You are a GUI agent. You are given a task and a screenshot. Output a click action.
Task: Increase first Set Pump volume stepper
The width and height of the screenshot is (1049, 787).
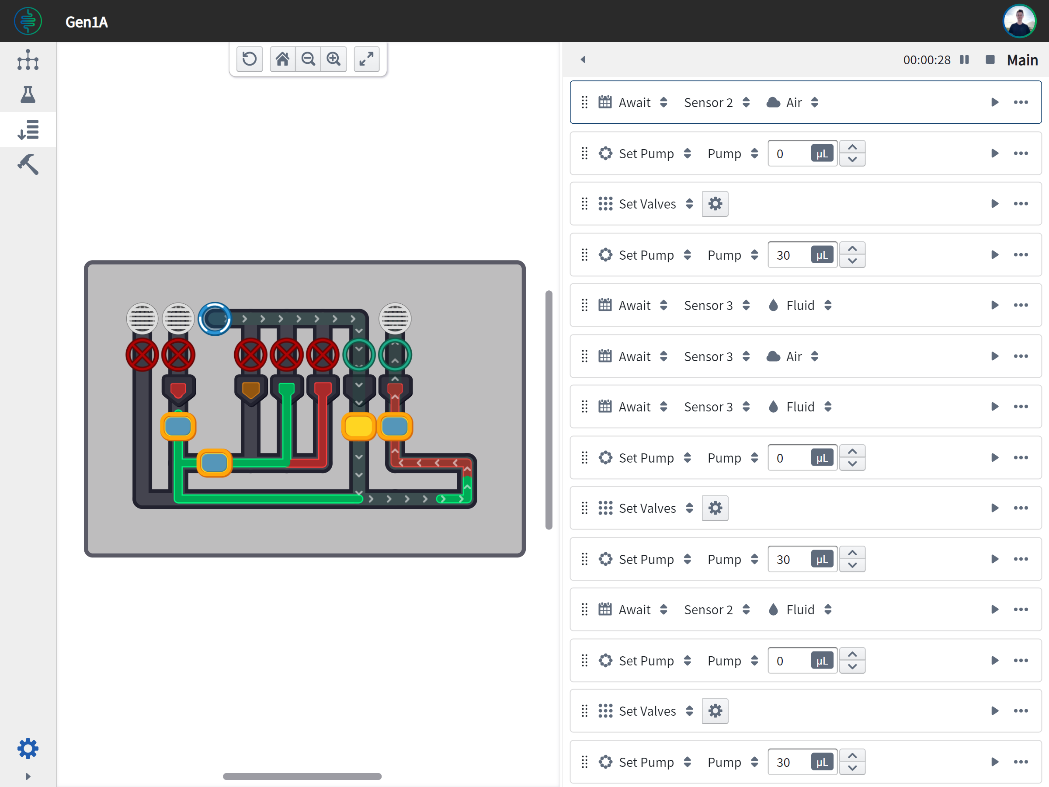coord(852,147)
